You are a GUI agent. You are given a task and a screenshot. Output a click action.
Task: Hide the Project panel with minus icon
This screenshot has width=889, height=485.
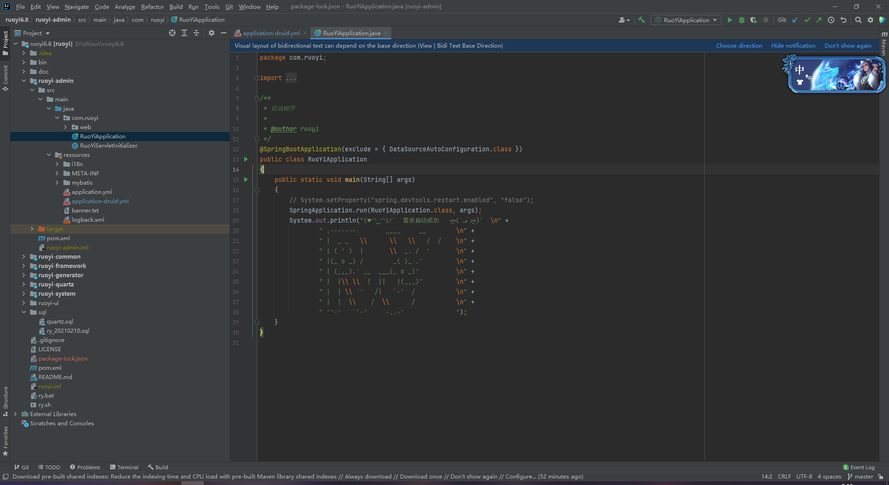[224, 33]
